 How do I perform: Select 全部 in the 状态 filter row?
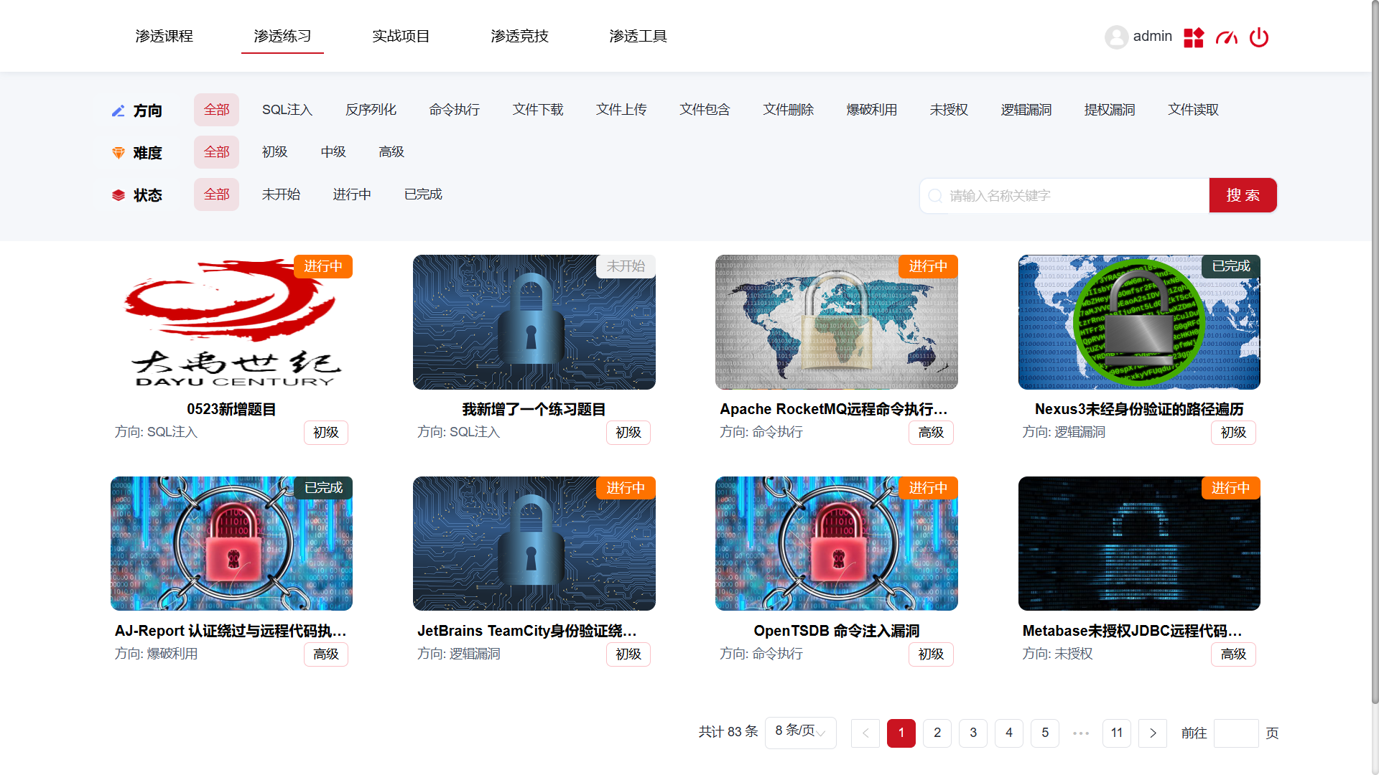click(216, 194)
